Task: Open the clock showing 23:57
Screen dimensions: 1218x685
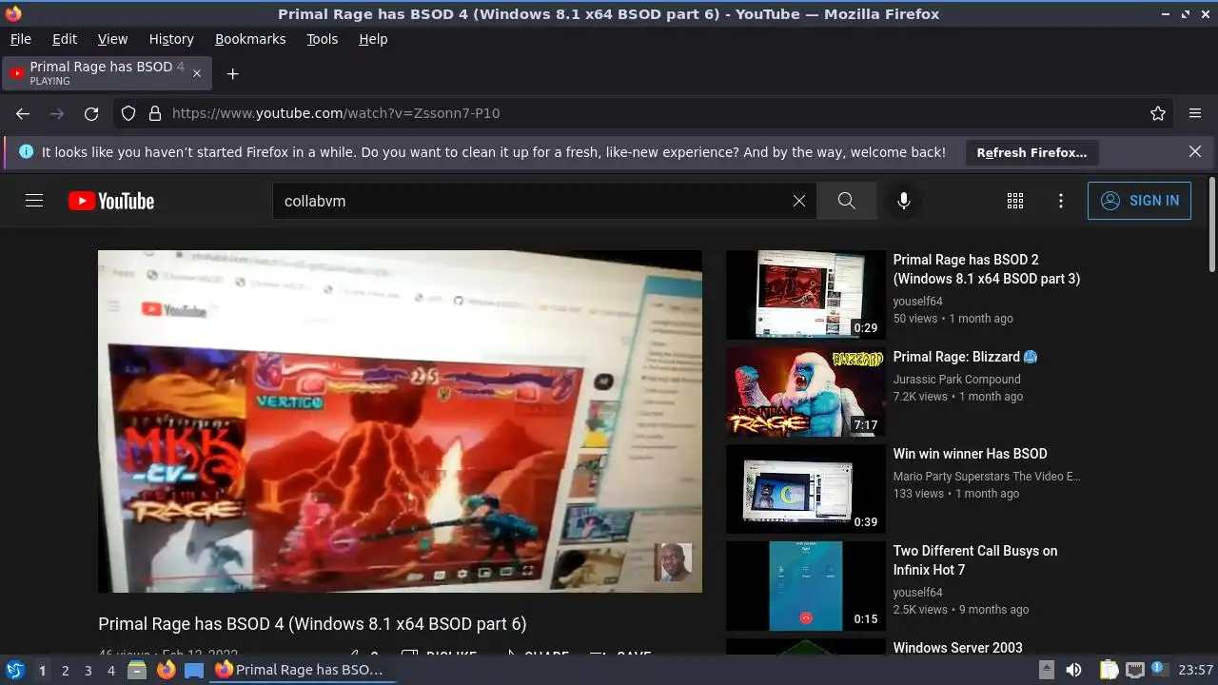Action: pos(1195,670)
